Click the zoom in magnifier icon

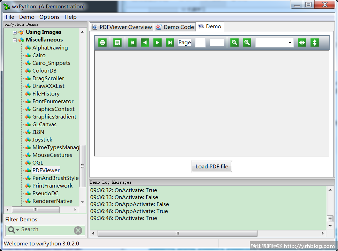[x=247, y=43]
